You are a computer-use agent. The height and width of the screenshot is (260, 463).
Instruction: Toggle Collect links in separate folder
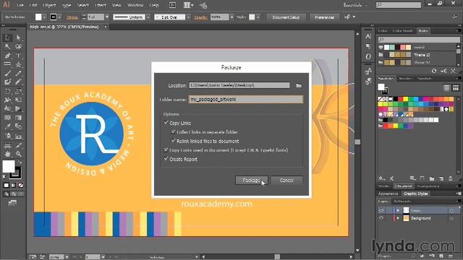[174, 131]
